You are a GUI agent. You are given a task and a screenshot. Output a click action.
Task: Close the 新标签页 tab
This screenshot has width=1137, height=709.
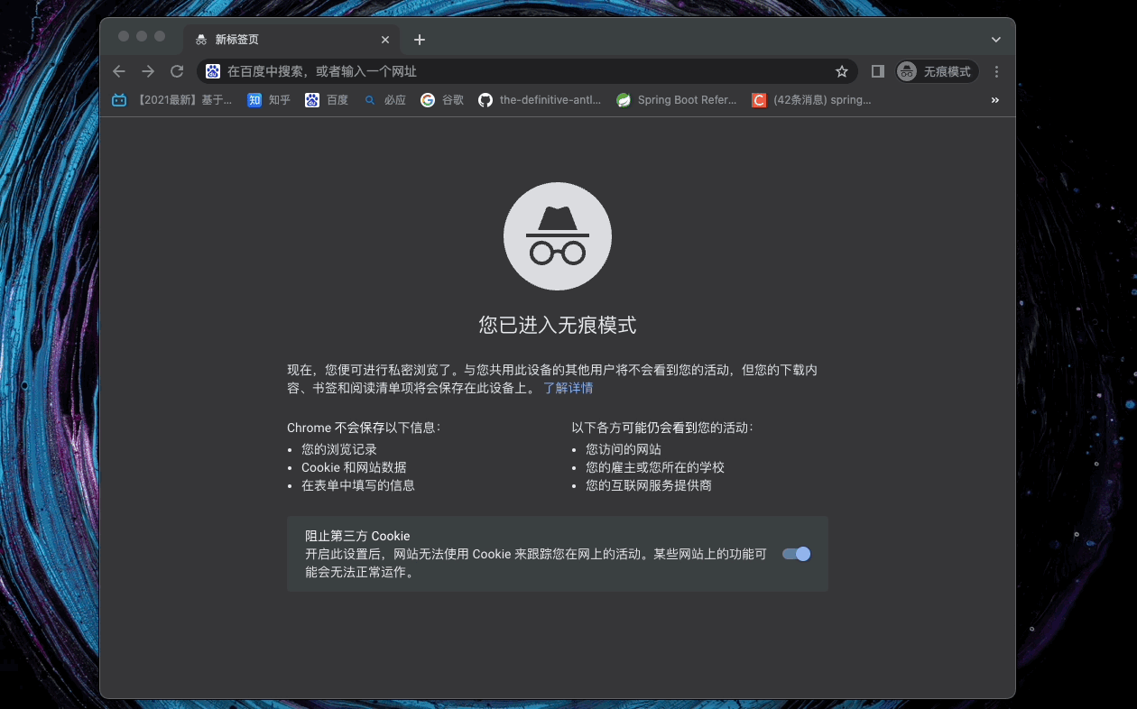(385, 40)
